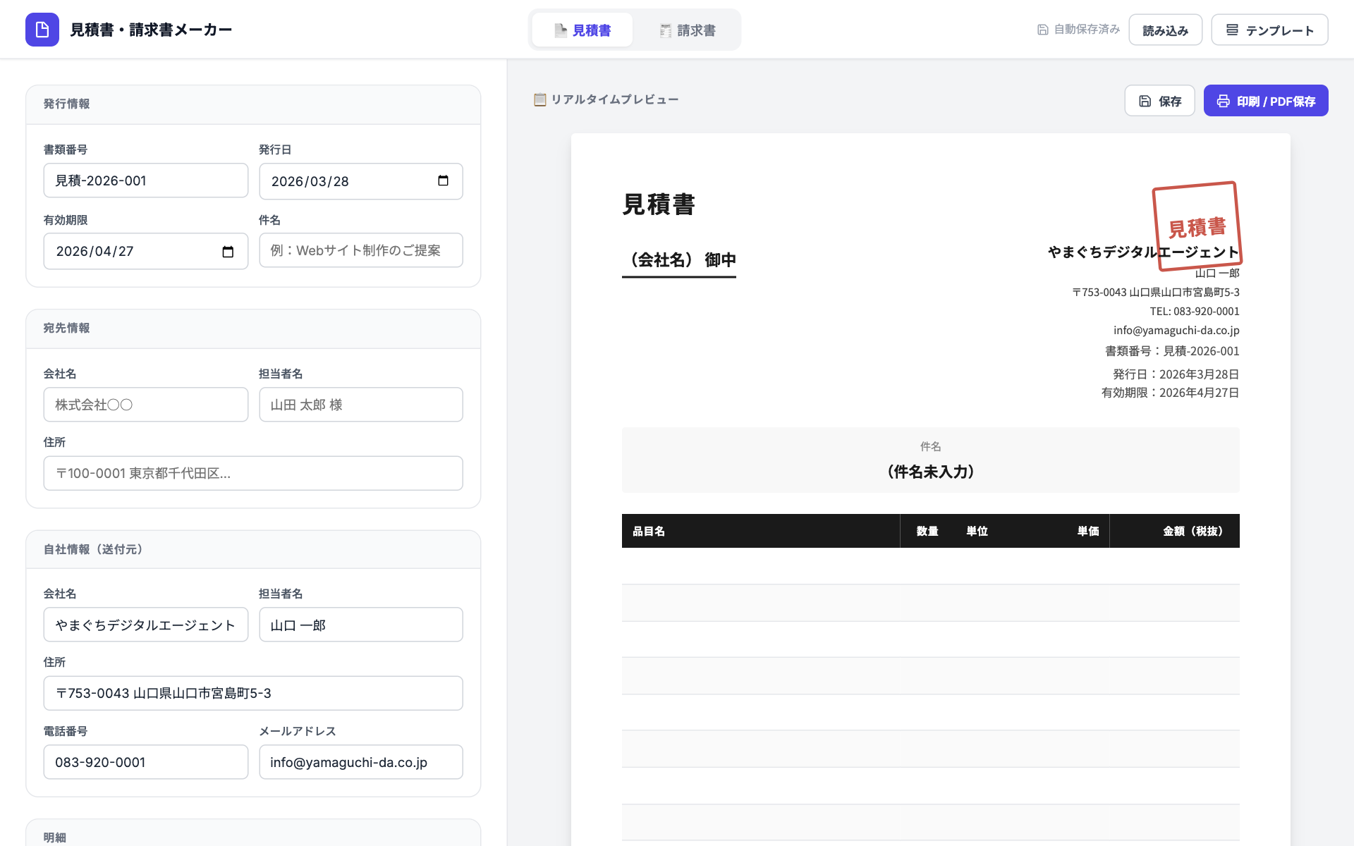
Task: Click the purple document app logo
Action: 42,30
